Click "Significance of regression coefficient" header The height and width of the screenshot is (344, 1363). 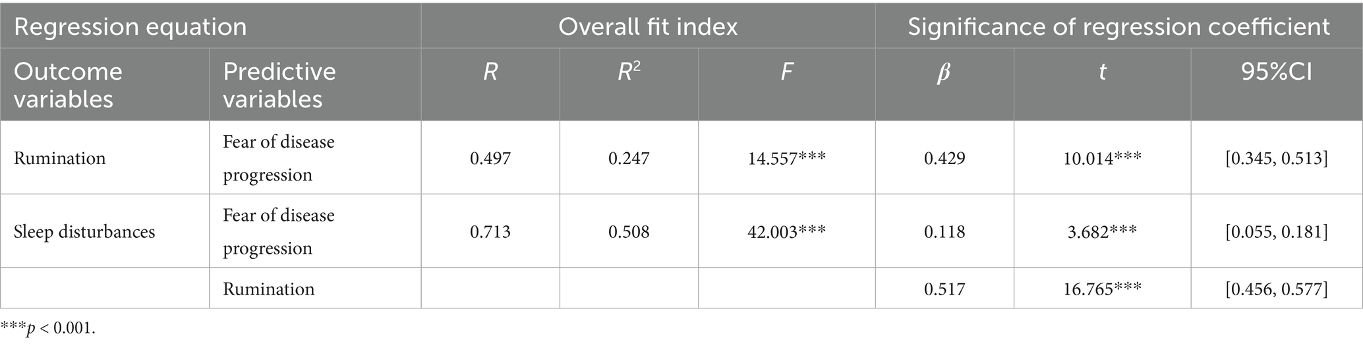point(1118,27)
